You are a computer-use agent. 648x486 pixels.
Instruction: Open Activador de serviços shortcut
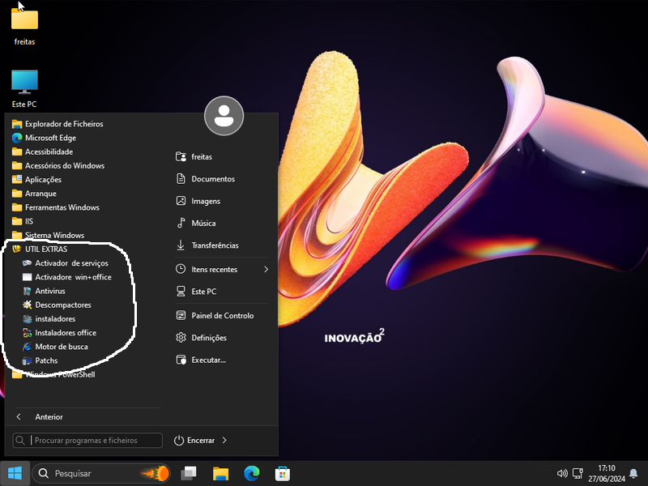coord(66,263)
